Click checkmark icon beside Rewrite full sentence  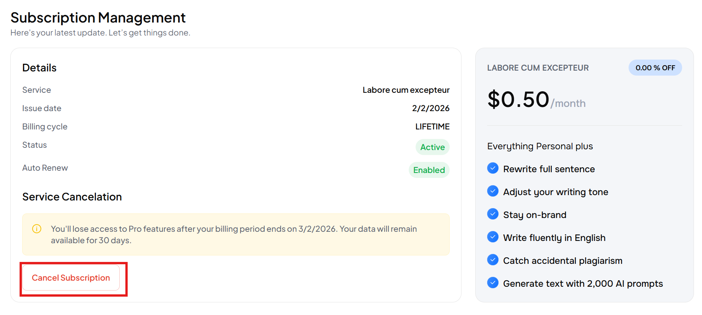pos(493,168)
